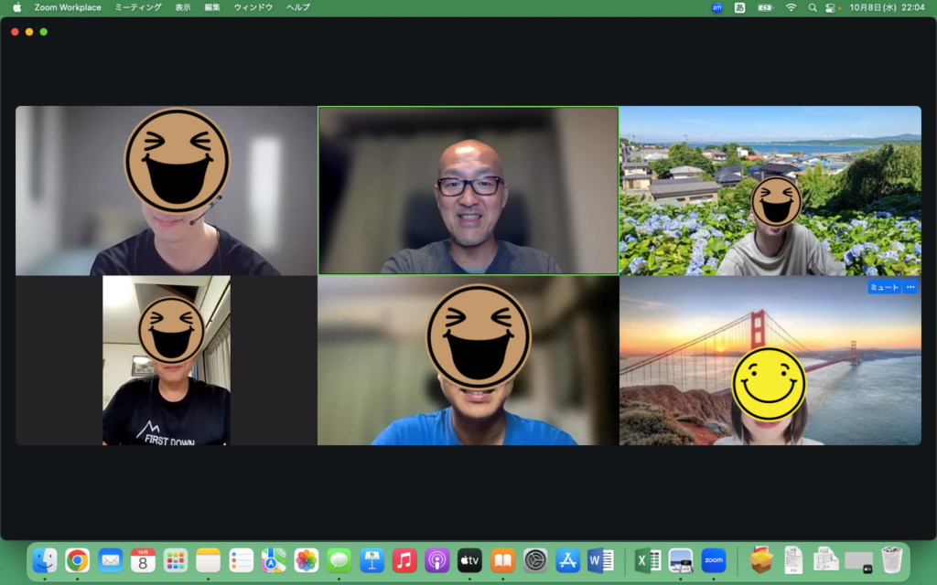The image size is (937, 585).
Task: Open the ••• options on the bridge tile
Action: 910,287
